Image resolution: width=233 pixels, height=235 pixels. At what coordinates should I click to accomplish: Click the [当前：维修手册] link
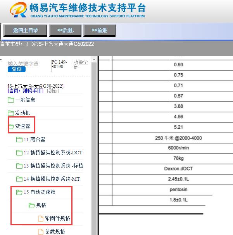(x=26, y=91)
